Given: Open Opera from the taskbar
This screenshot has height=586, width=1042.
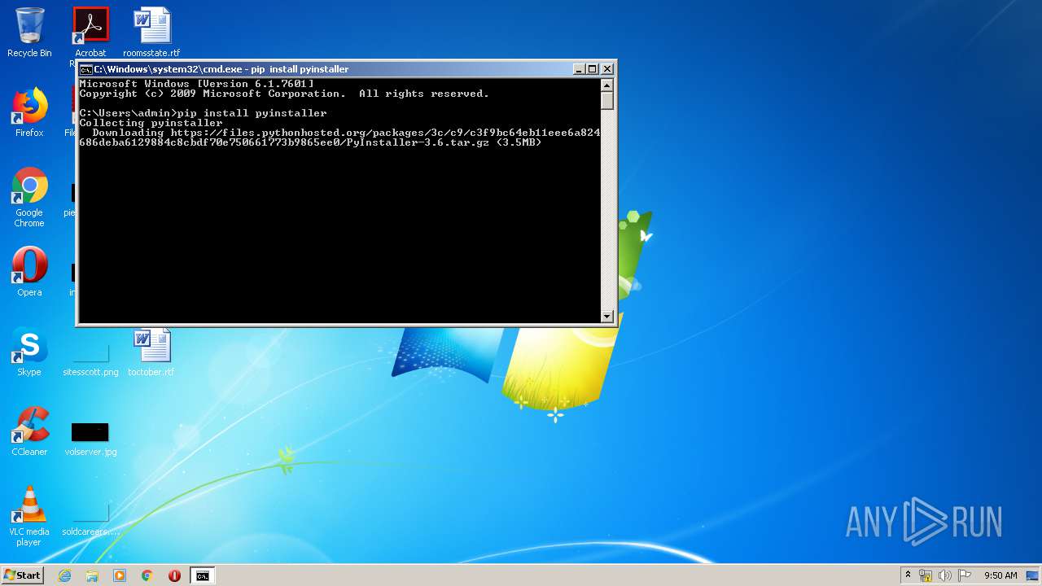Looking at the screenshot, I should click(174, 575).
